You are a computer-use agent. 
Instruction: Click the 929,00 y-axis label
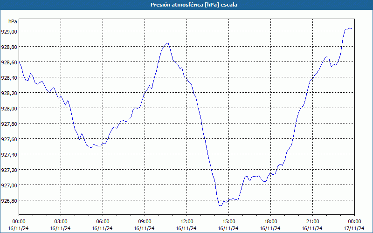pyautogui.click(x=9, y=32)
